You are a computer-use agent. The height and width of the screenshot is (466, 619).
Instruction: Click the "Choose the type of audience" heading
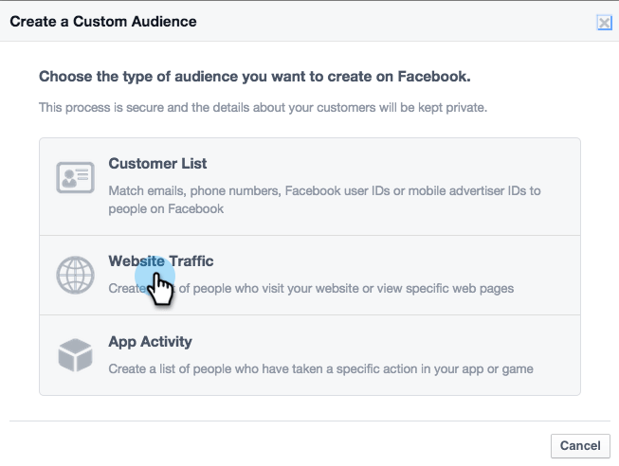(x=254, y=76)
